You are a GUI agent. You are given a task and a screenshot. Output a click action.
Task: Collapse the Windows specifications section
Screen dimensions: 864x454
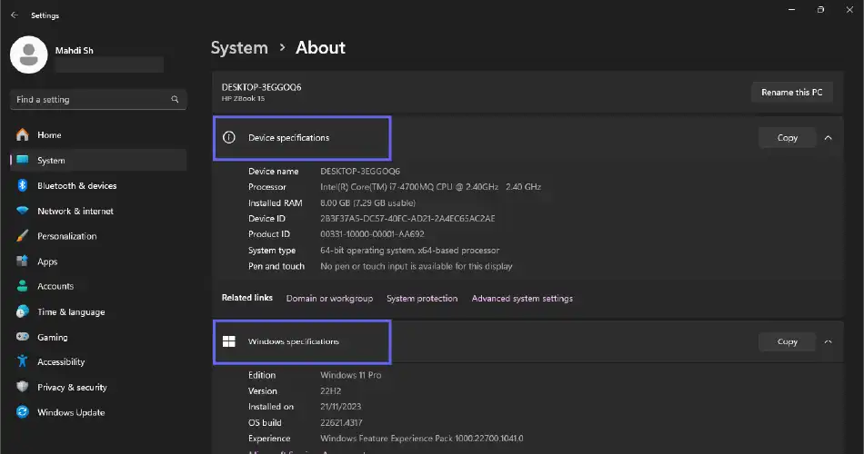tap(828, 342)
